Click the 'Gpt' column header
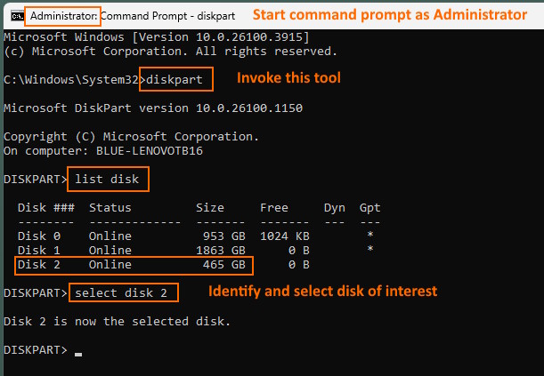The image size is (544, 376). [x=369, y=208]
